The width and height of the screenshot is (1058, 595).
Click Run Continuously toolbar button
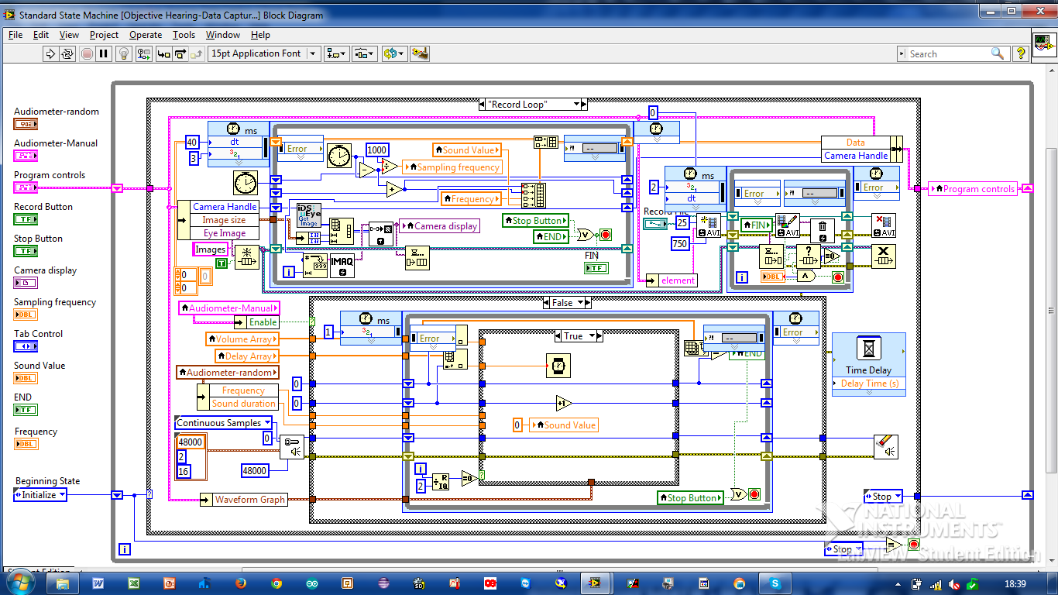click(67, 53)
